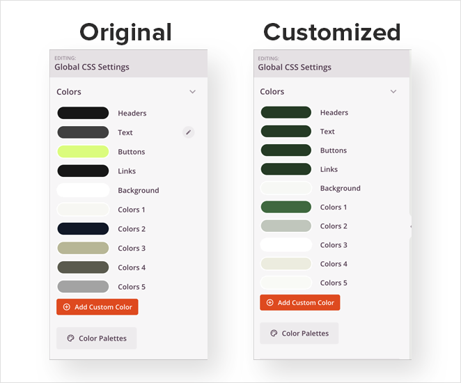The width and height of the screenshot is (461, 383).
Task: Open Color Palettes in Customized panel
Action: pos(299,334)
